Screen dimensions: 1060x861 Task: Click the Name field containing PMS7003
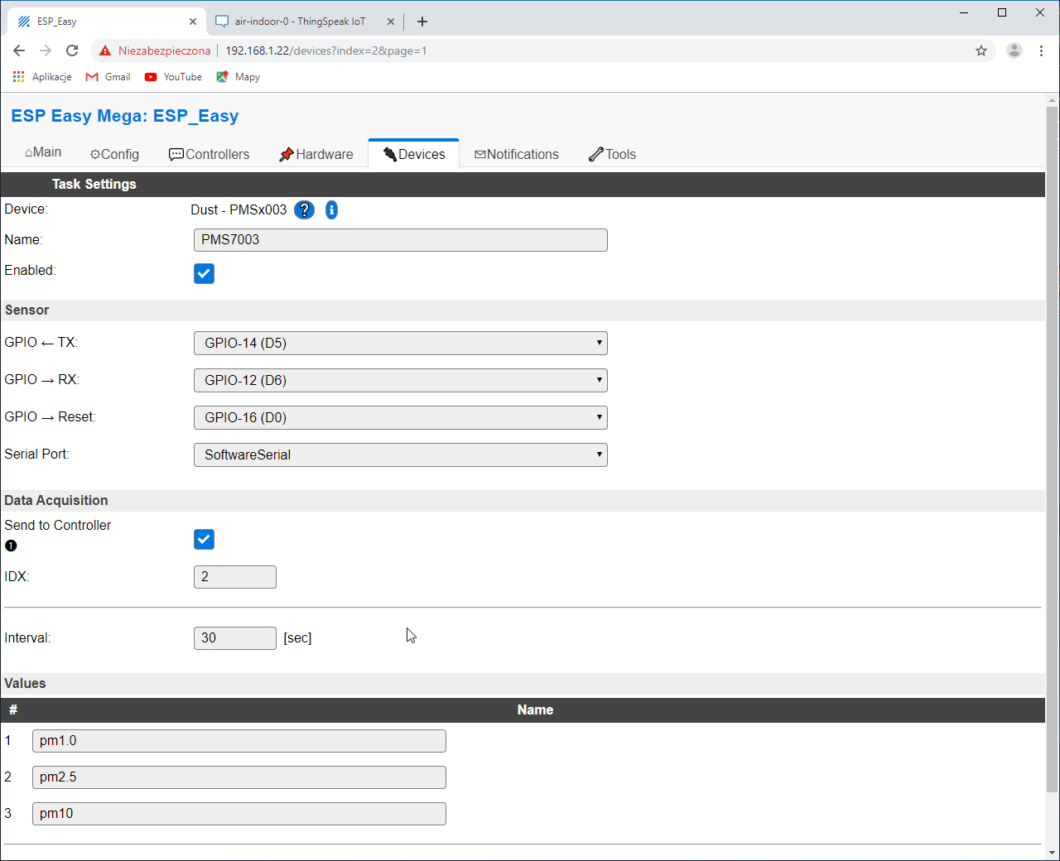(x=401, y=240)
